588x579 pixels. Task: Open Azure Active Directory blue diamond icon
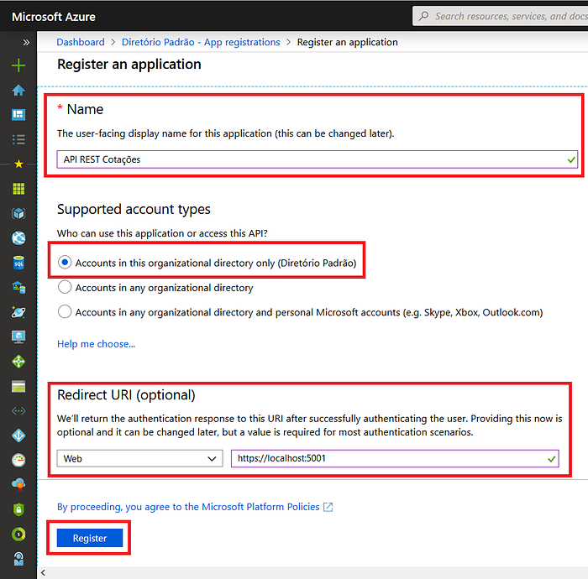pyautogui.click(x=18, y=436)
